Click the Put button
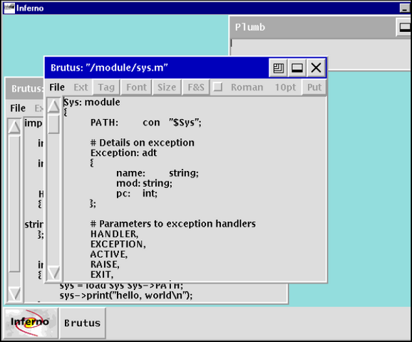The height and width of the screenshot is (342, 412). pos(314,87)
